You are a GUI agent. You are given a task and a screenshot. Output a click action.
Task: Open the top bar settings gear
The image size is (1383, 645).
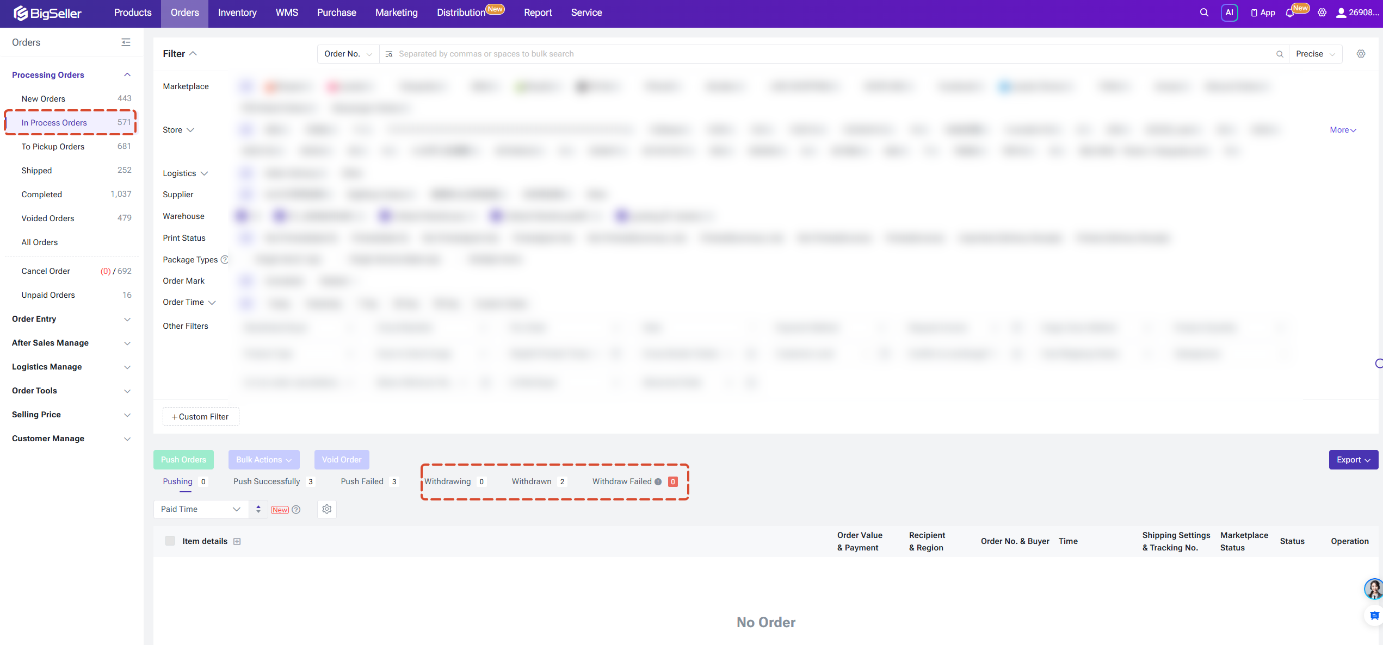pos(1322,12)
